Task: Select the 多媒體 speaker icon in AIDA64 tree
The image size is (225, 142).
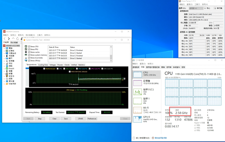Action: click(x=7, y=61)
